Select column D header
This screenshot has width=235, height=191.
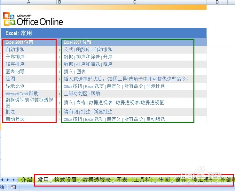point(217,2)
